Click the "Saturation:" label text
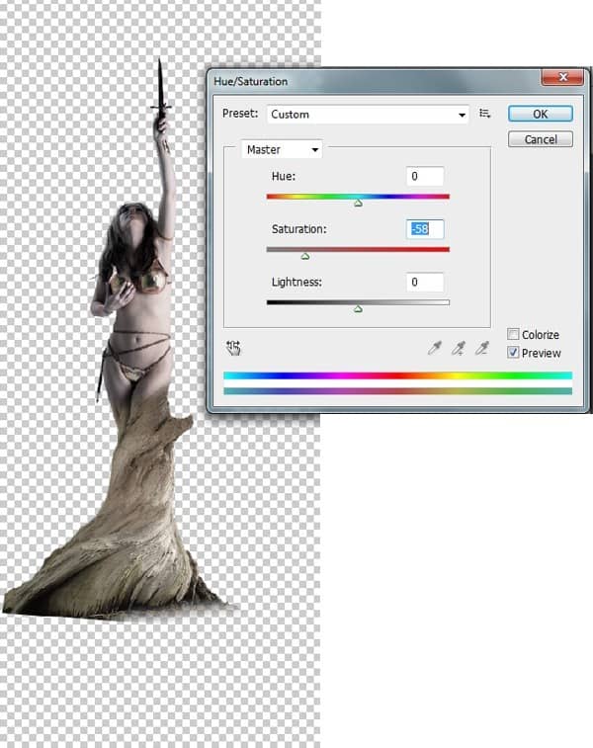 [299, 229]
